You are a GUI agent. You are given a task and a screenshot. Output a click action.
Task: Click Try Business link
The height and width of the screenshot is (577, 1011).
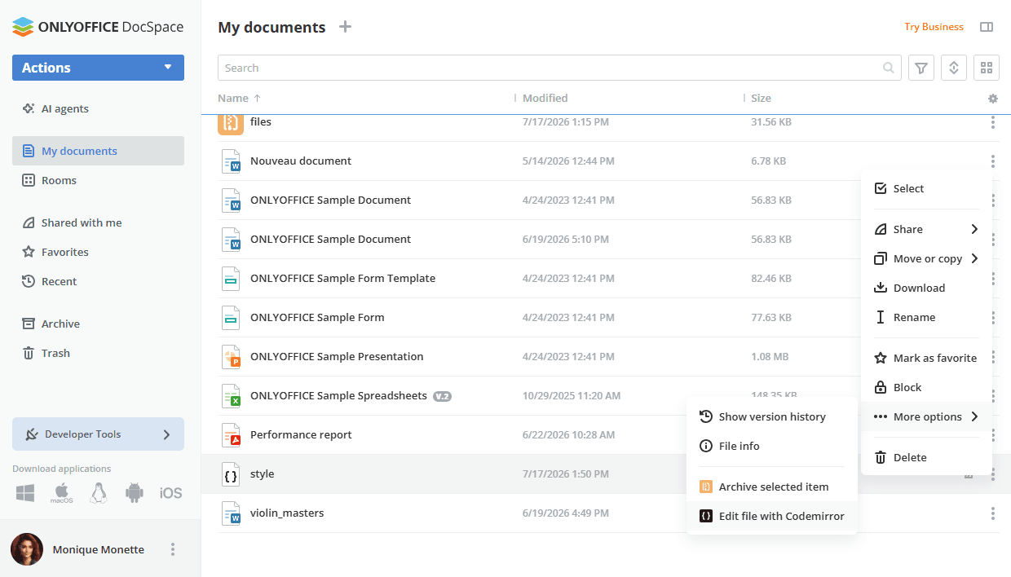pyautogui.click(x=934, y=27)
